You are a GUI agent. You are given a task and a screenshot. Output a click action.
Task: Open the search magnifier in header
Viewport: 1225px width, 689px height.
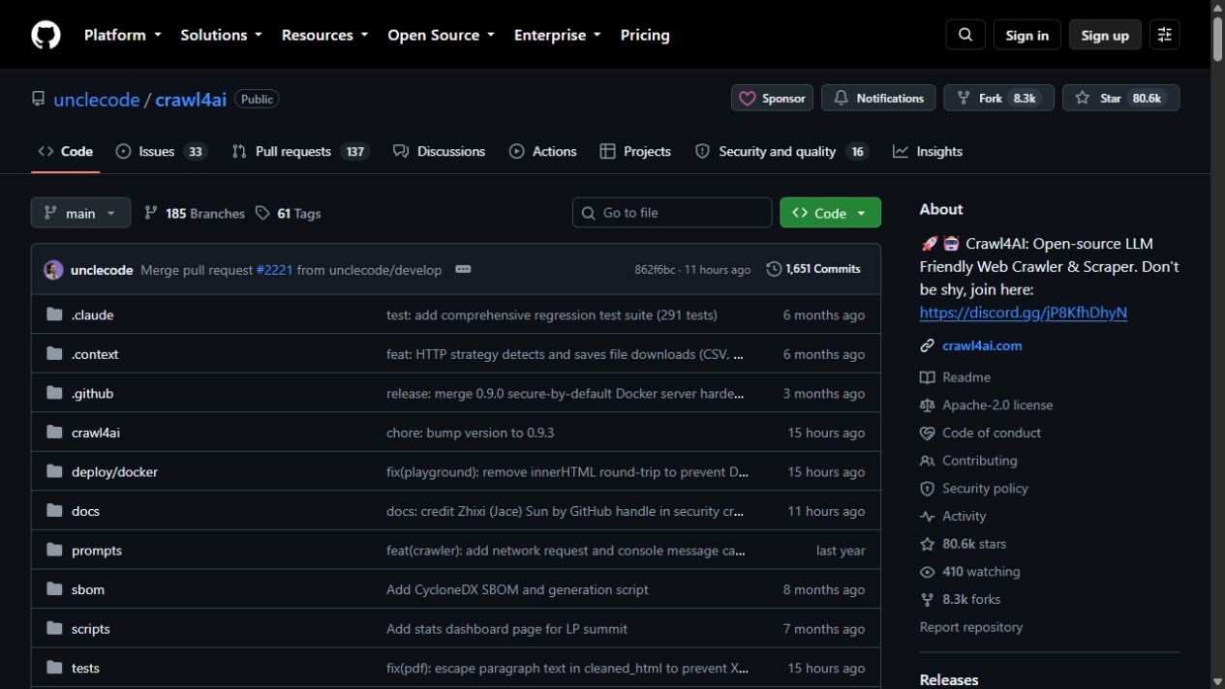point(965,35)
